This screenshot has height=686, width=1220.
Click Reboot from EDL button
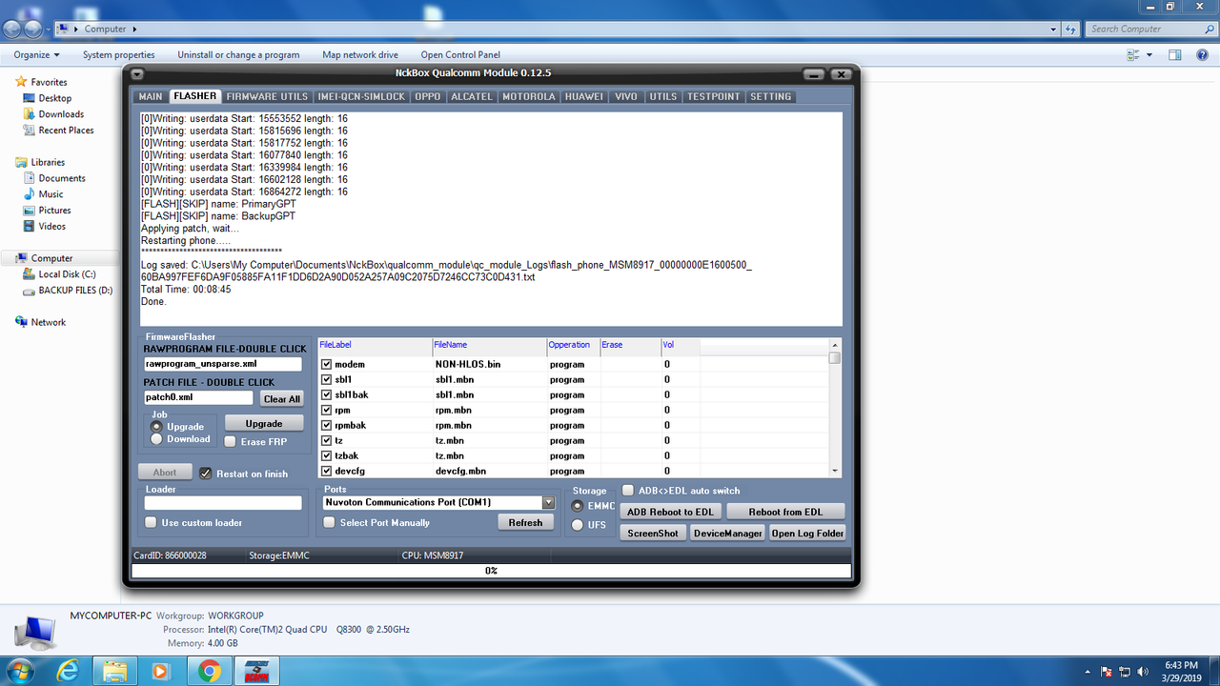point(785,512)
